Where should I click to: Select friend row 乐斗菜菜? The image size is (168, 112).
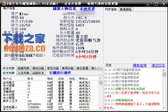pos(50,98)
